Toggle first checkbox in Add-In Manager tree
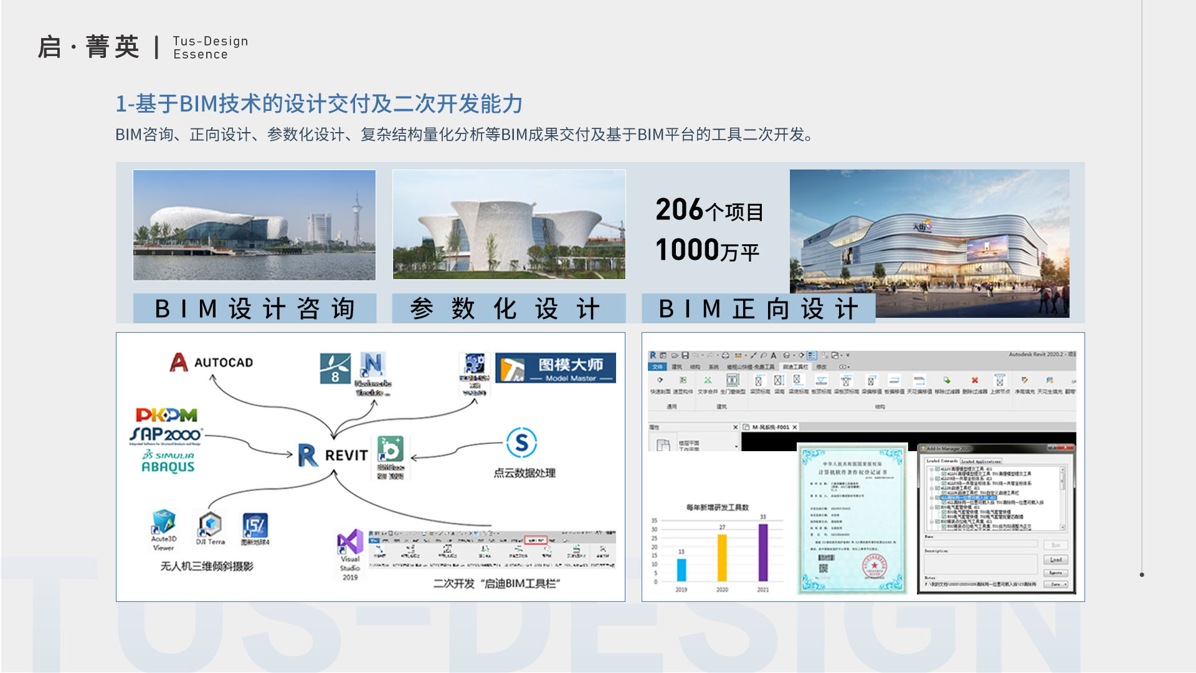 tap(937, 469)
